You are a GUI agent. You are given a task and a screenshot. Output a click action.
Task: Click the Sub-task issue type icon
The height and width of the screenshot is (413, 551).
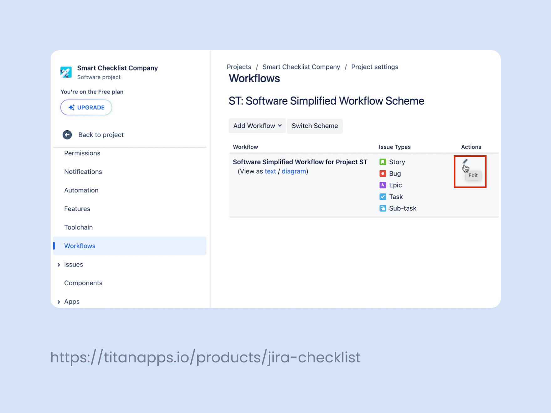383,208
